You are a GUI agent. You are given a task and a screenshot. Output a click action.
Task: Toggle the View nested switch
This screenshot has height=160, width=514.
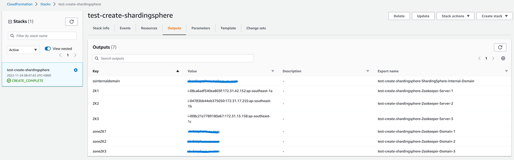(x=48, y=49)
